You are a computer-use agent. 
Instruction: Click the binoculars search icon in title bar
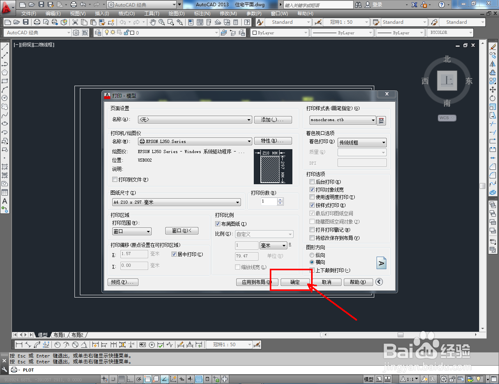coord(358,5)
